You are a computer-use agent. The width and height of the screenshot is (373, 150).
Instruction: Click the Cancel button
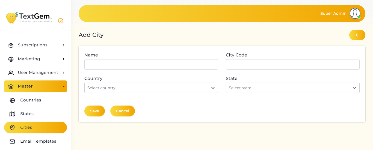point(123,111)
